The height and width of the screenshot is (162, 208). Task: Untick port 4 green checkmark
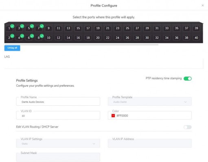click(x=19, y=38)
